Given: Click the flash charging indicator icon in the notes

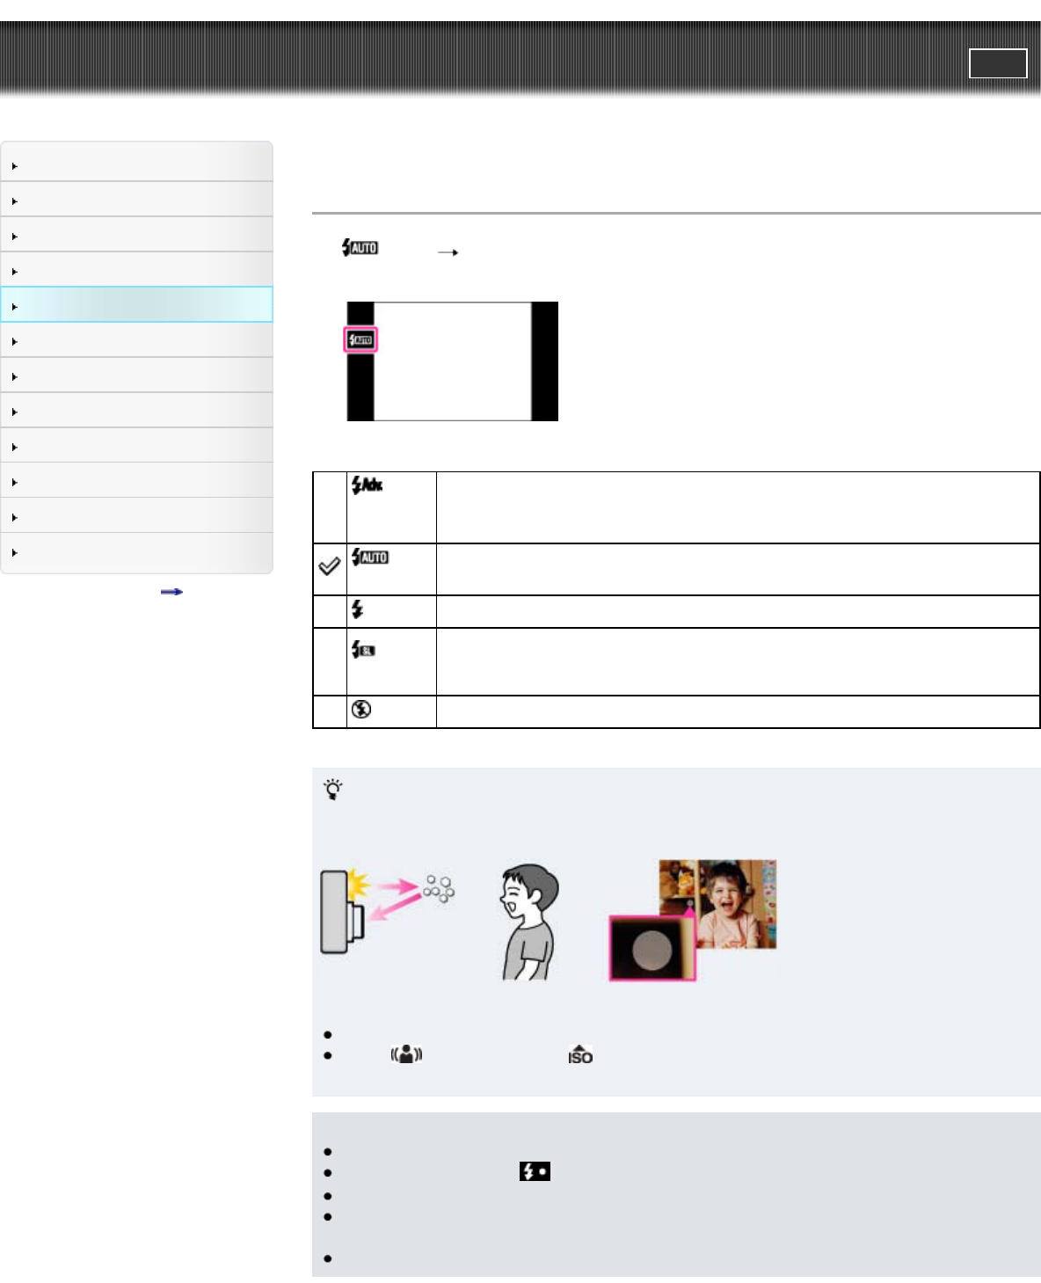Looking at the screenshot, I should [535, 1171].
